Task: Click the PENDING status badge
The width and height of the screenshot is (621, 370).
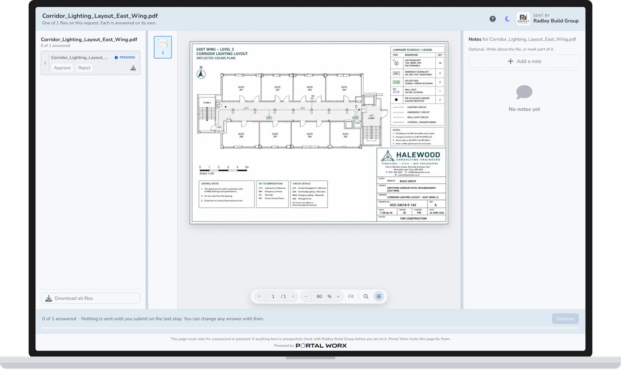Action: (125, 57)
